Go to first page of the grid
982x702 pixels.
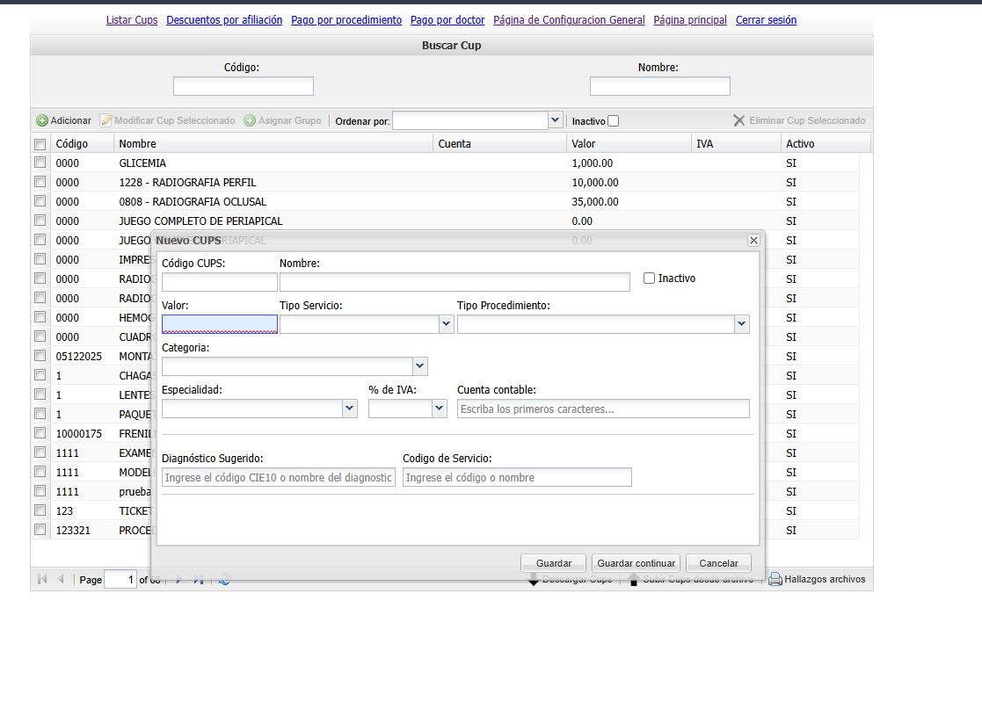tap(42, 580)
